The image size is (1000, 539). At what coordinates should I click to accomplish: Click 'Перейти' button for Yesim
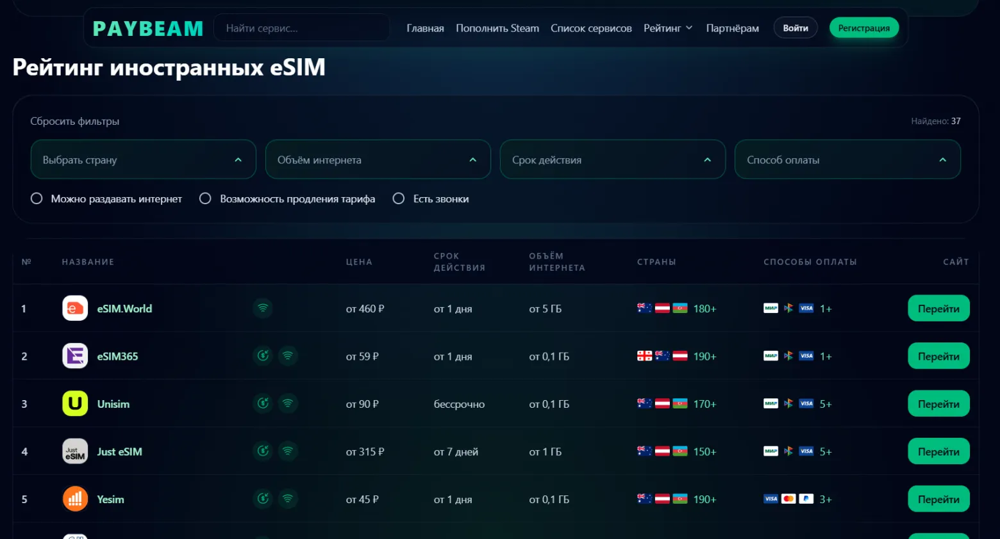[938, 499]
